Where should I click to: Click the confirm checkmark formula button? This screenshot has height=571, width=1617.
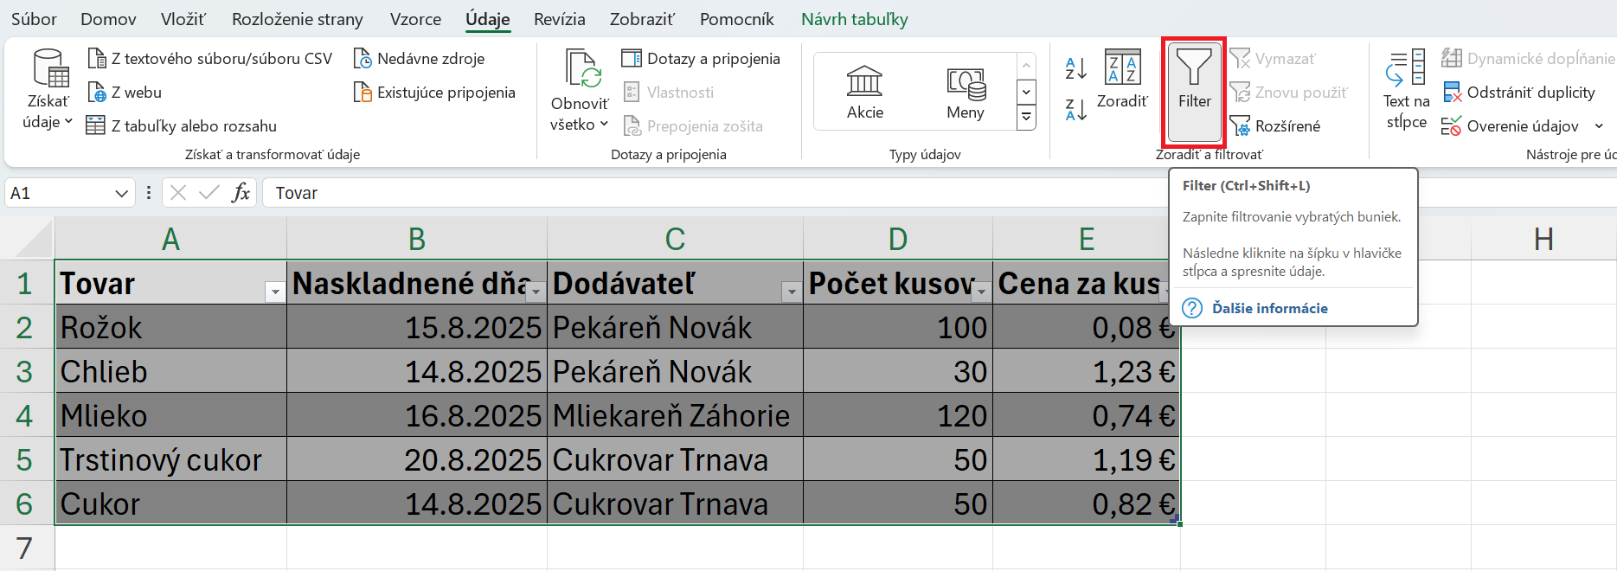tap(209, 193)
